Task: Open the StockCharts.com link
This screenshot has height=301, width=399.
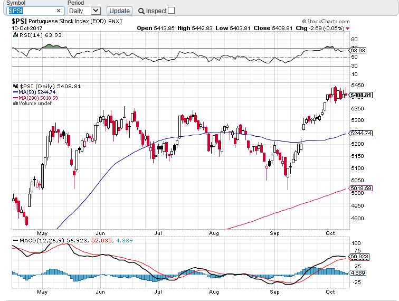Action: pyautogui.click(x=326, y=22)
